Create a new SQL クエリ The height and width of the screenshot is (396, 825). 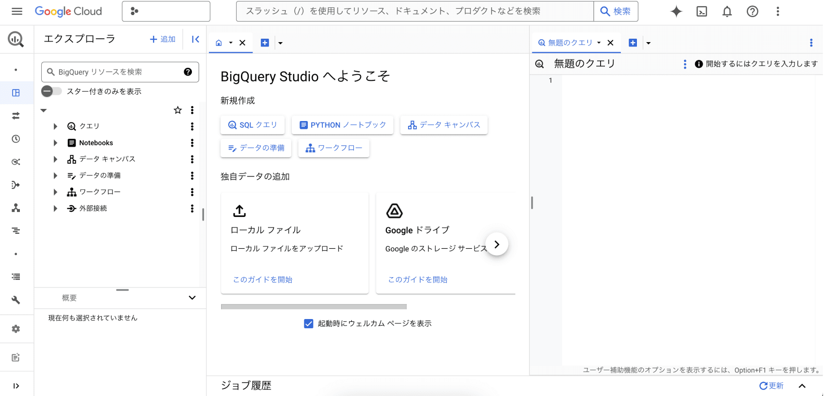pos(253,125)
